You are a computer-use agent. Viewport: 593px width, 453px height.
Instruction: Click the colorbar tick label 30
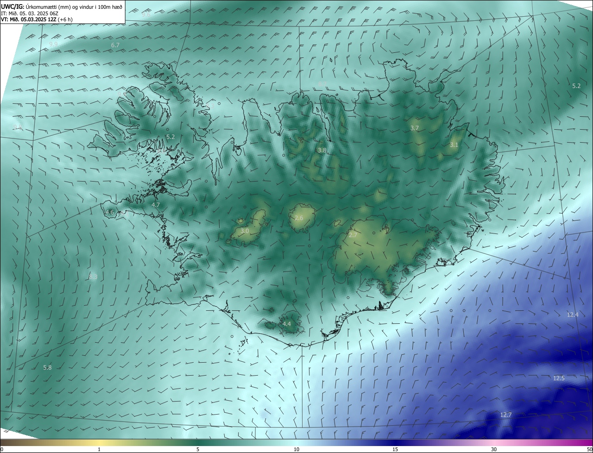tap(494, 449)
